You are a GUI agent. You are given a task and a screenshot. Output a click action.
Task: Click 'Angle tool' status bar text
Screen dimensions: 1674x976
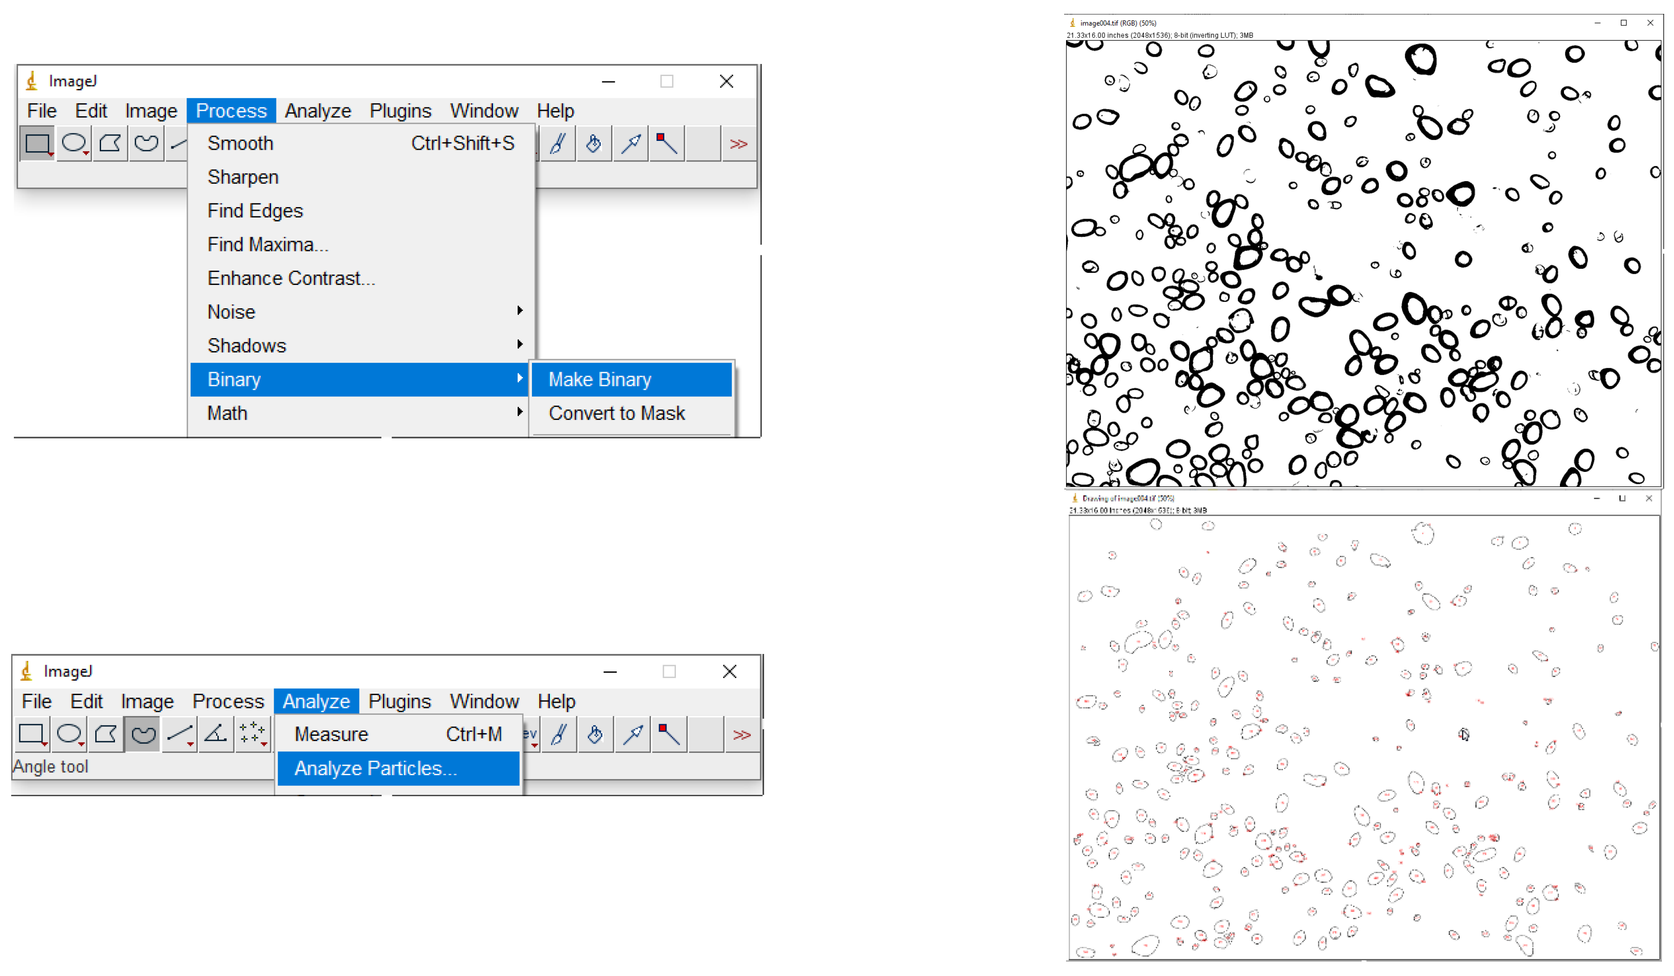click(51, 766)
